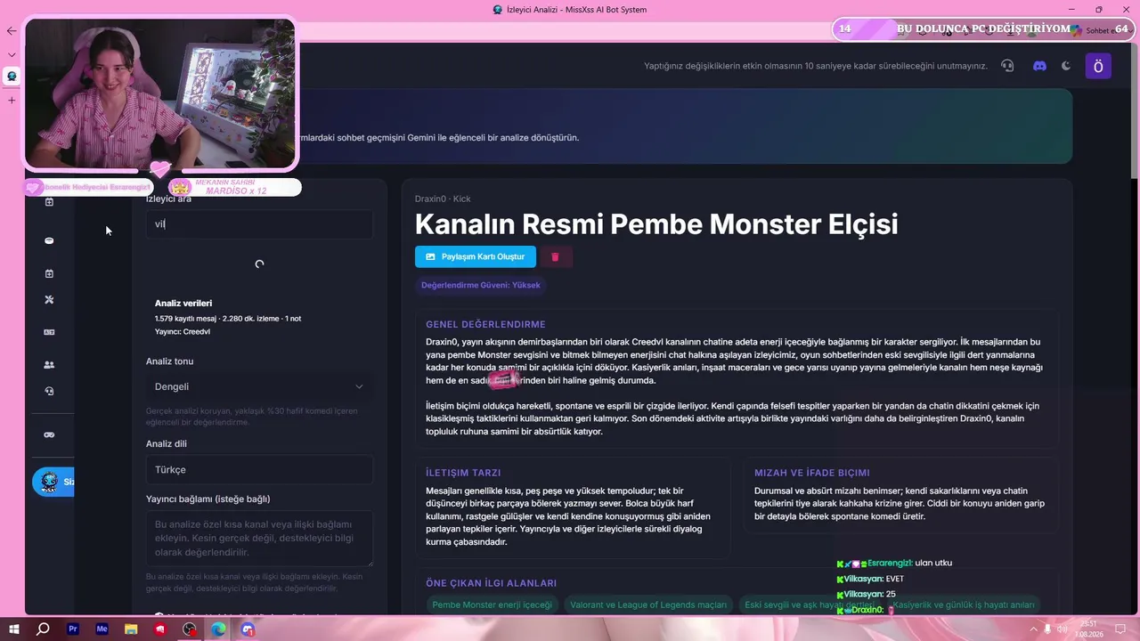Select the pinned browser tab icon
1140x641 pixels.
pyautogui.click(x=12, y=77)
